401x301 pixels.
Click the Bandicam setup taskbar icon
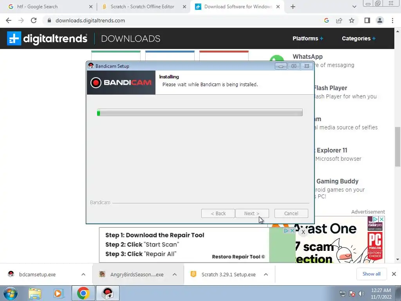pyautogui.click(x=108, y=293)
